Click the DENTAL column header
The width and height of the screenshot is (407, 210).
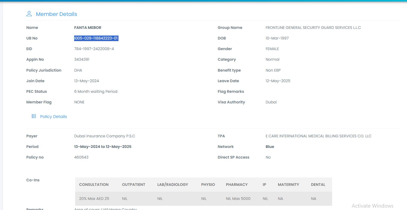tap(318, 185)
